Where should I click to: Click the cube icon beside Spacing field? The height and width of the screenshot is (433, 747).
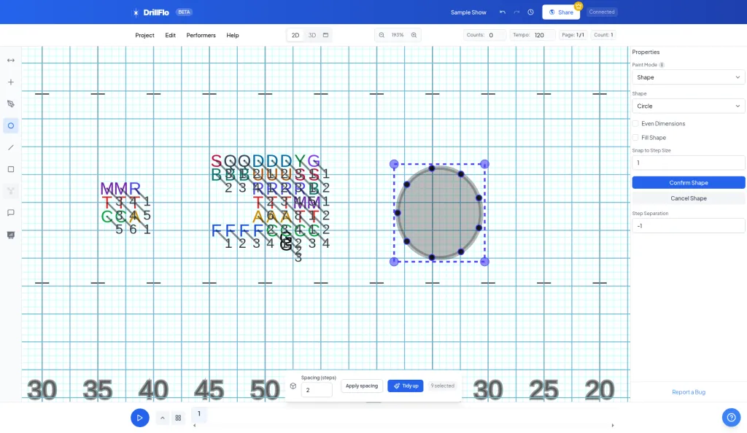[x=293, y=386]
